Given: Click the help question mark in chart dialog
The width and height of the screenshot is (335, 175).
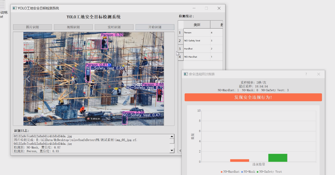Looking at the screenshot, I should 306,74.
